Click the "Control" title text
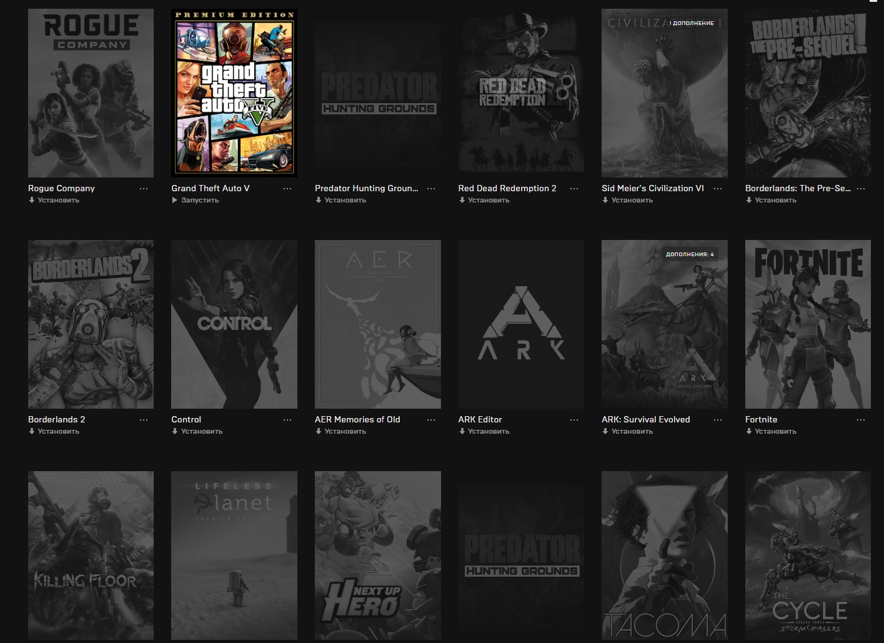Viewport: 884px width, 643px height. pyautogui.click(x=186, y=419)
